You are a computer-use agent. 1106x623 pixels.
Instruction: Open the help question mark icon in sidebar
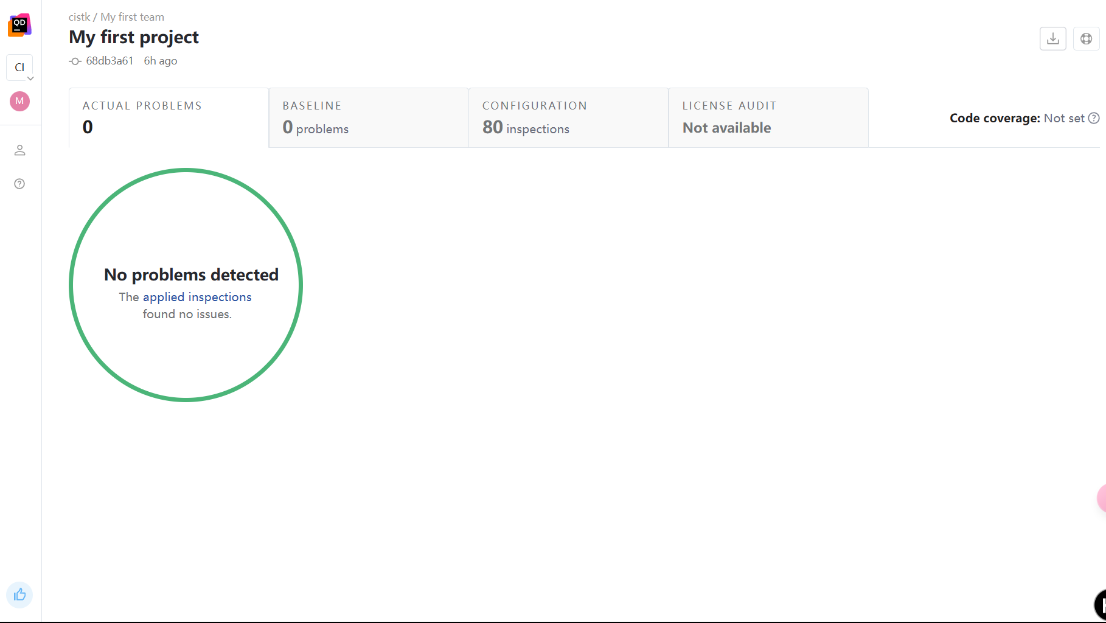(19, 184)
